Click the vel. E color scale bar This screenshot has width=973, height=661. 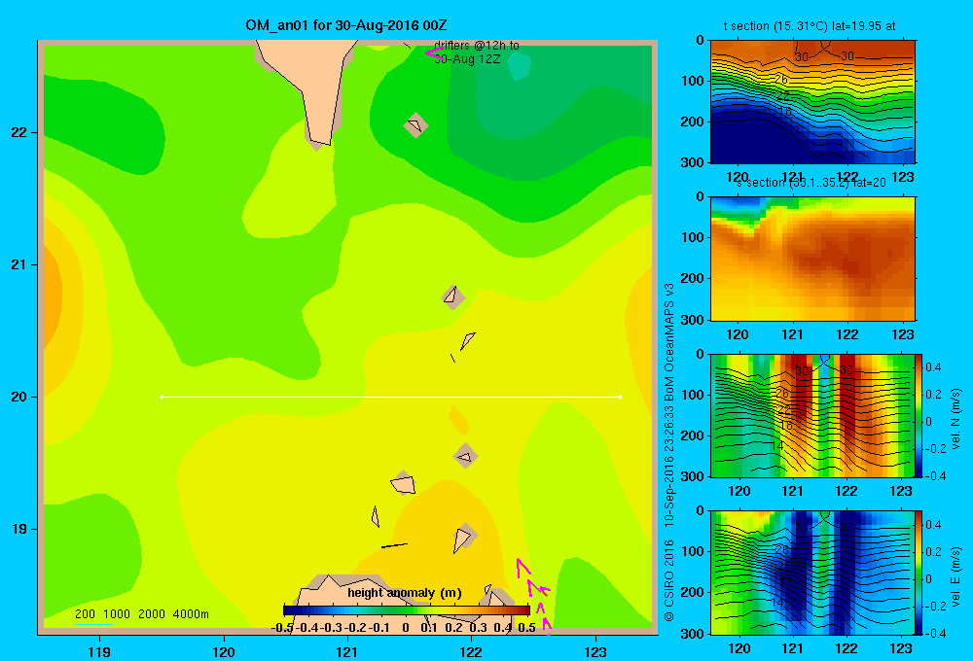pyautogui.click(x=919, y=572)
